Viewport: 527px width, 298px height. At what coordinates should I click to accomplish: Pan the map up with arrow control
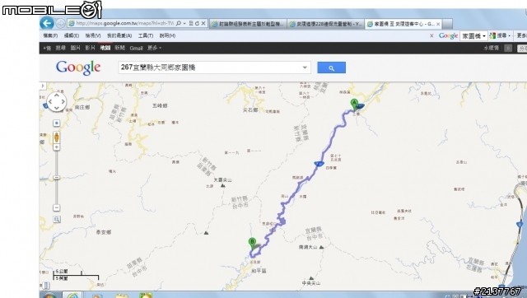56,95
